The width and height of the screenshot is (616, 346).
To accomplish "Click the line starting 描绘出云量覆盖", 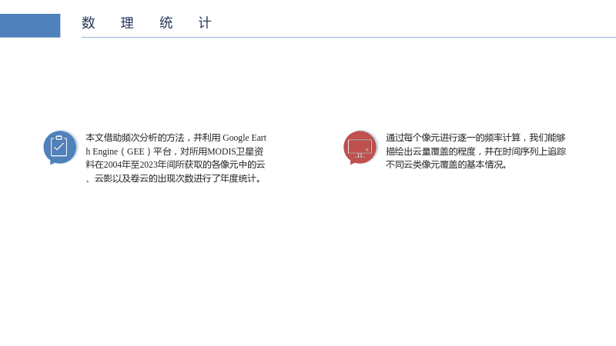I will pyautogui.click(x=476, y=151).
